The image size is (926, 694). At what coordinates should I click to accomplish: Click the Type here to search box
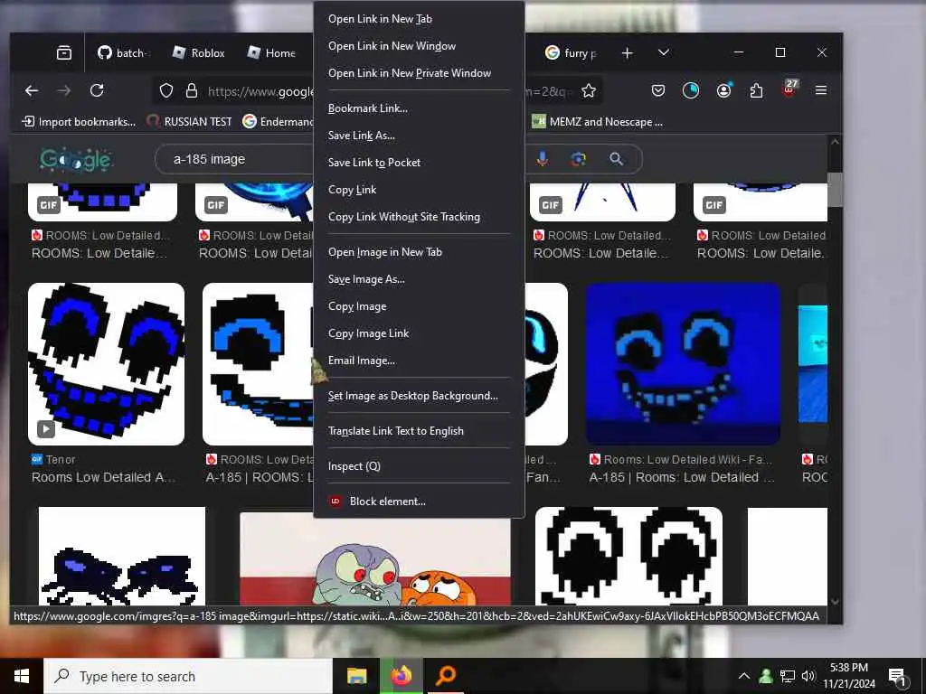point(188,676)
